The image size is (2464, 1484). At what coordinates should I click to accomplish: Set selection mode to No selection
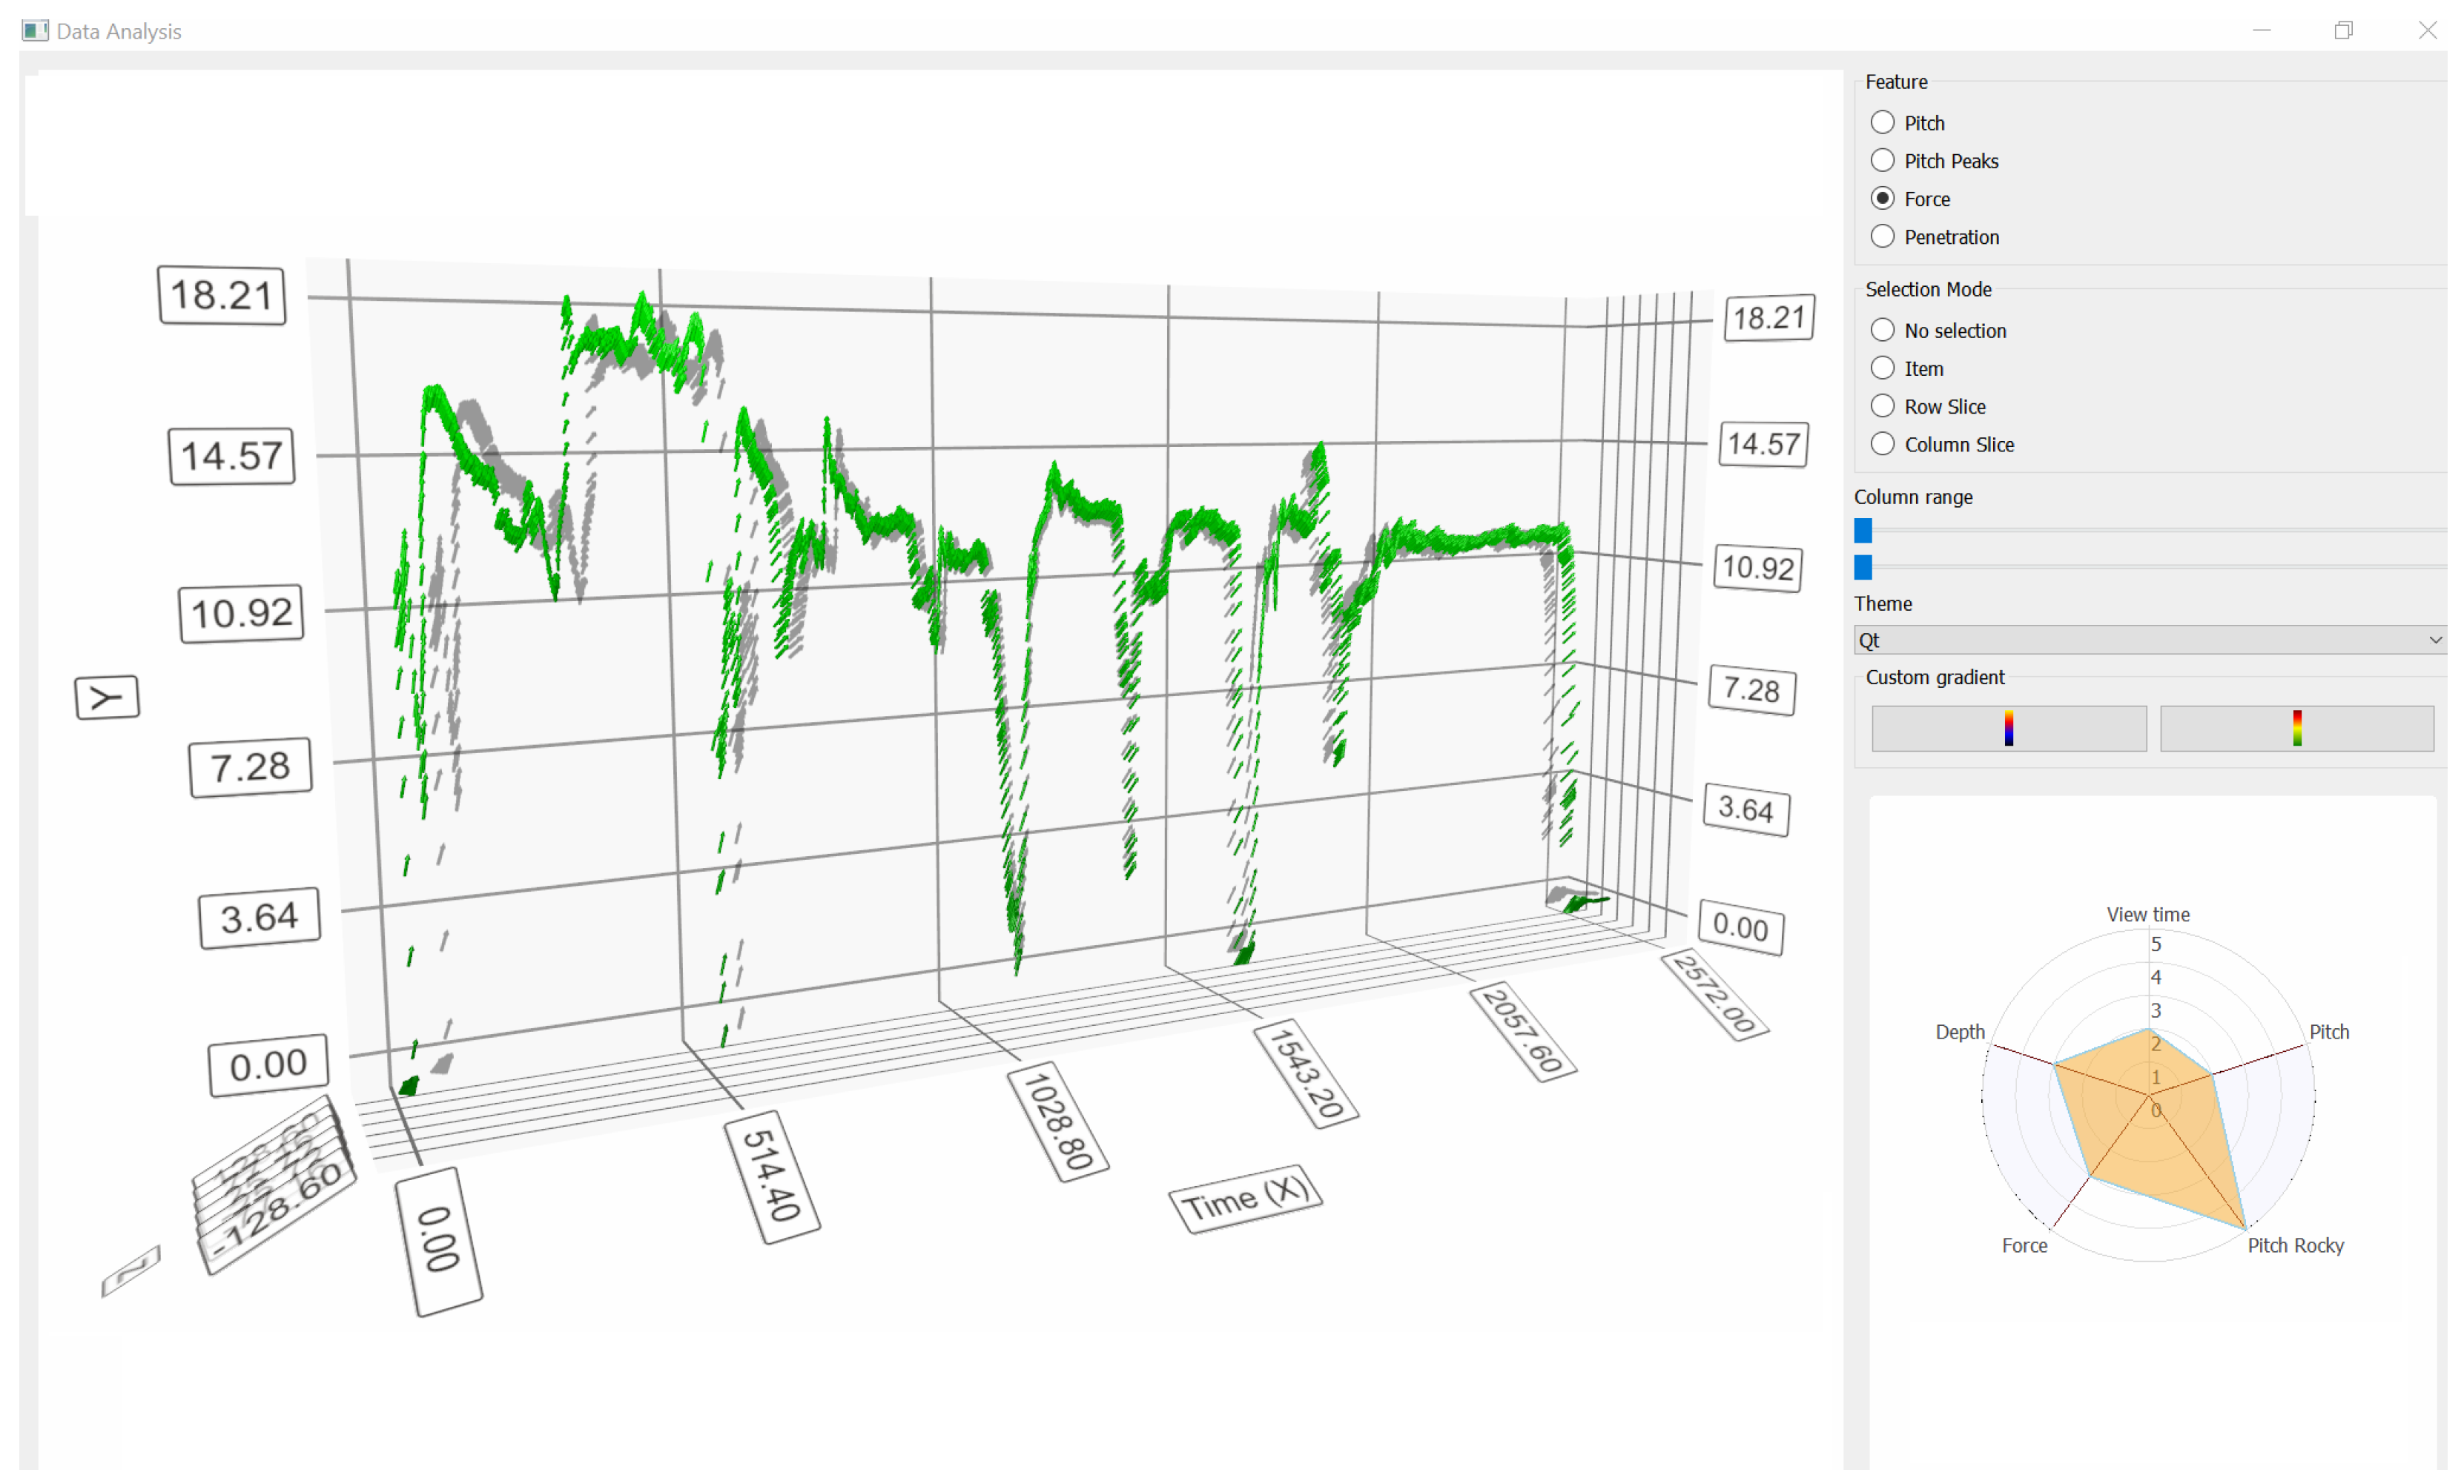click(x=1883, y=331)
